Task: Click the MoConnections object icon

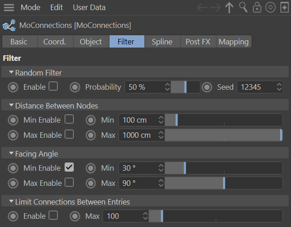Action: coord(8,25)
